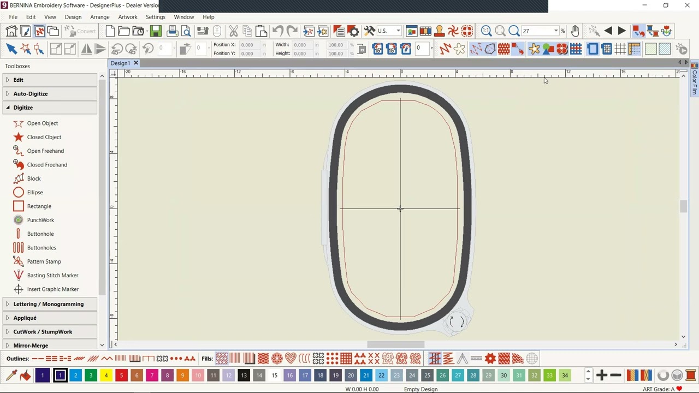Open the Arrange menu

pyautogui.click(x=100, y=17)
